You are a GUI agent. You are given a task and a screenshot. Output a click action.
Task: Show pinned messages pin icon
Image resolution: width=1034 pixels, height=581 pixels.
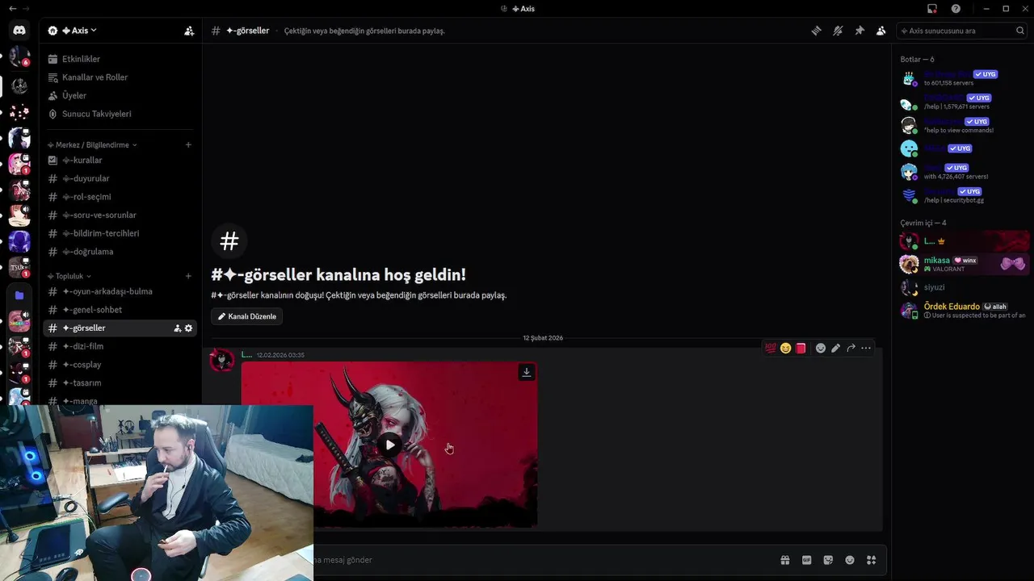860,31
